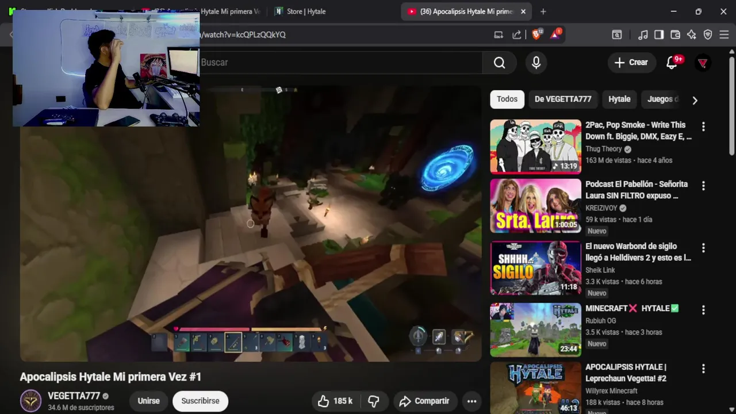Click title 'El nuevo Warbond de sigilo'
Screen dimensions: 736x414
[638, 252]
